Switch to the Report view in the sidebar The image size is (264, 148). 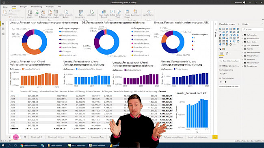(x=3, y=24)
